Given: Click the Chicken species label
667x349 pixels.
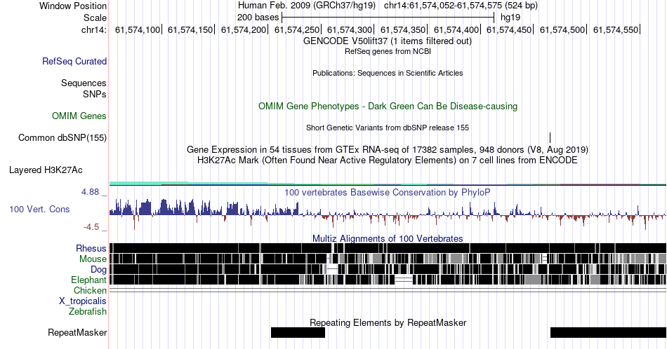Looking at the screenshot, I should 90,290.
